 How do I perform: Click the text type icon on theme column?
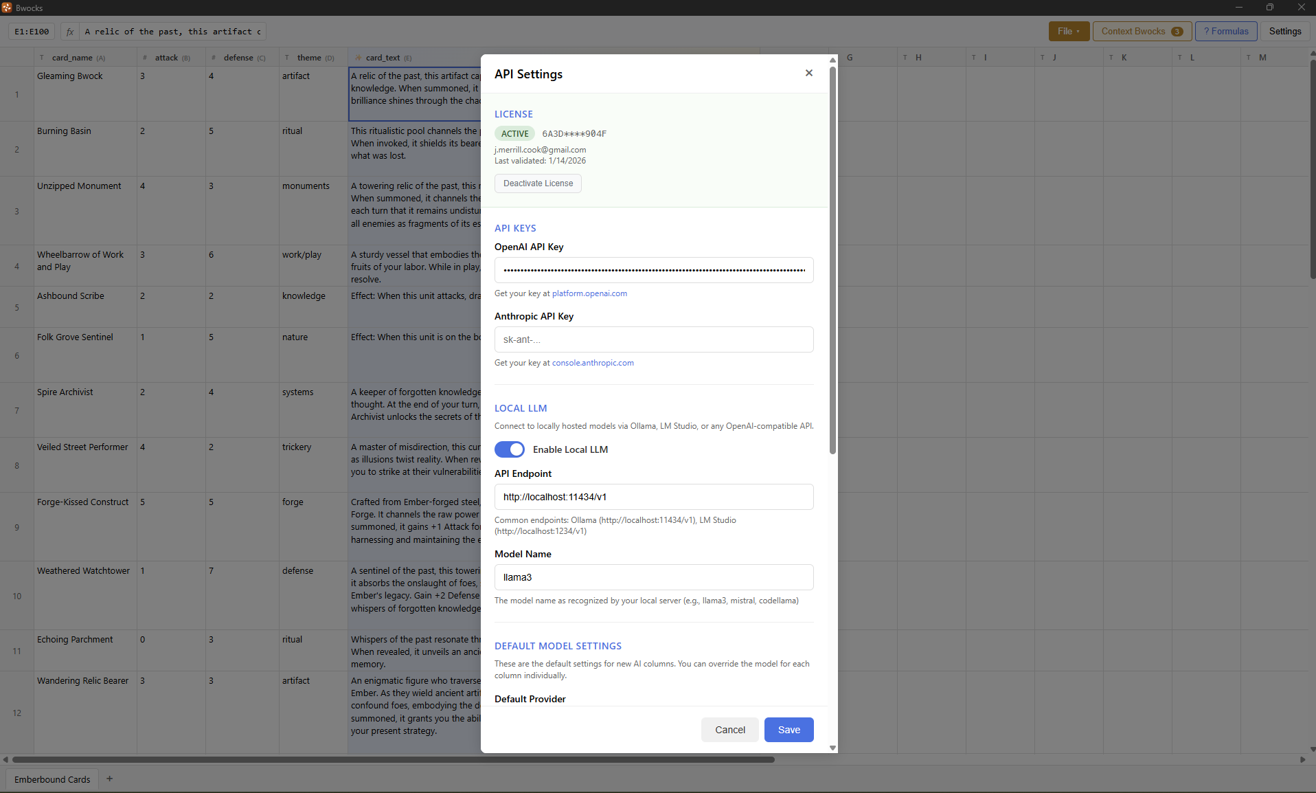(287, 58)
